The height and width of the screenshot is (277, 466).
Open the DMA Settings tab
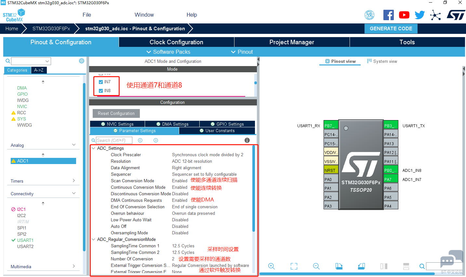(x=172, y=124)
